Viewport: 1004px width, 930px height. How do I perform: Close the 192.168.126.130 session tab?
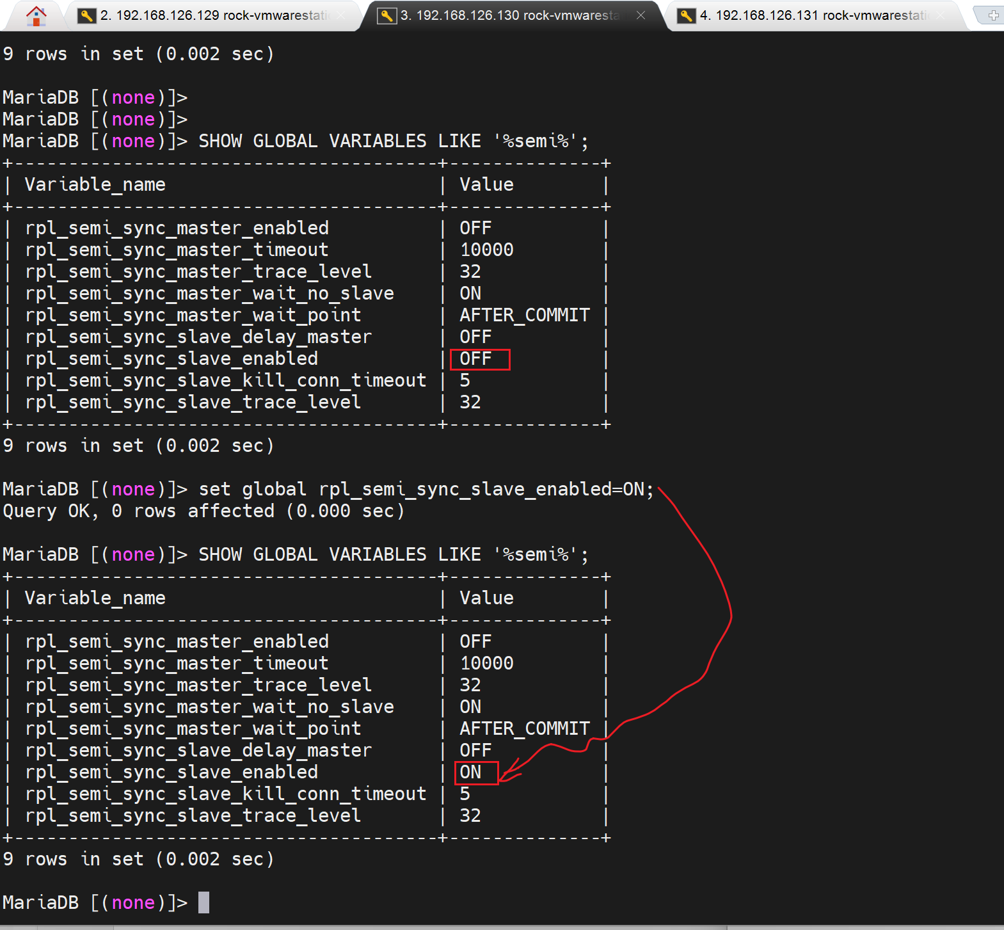tap(641, 15)
